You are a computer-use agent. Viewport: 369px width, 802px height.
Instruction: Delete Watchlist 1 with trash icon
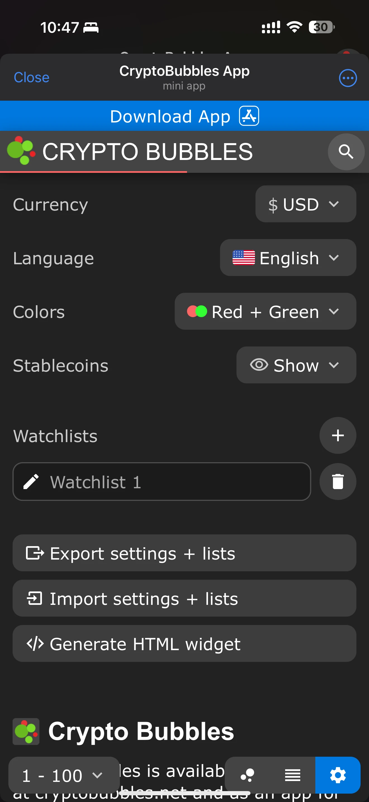338,482
